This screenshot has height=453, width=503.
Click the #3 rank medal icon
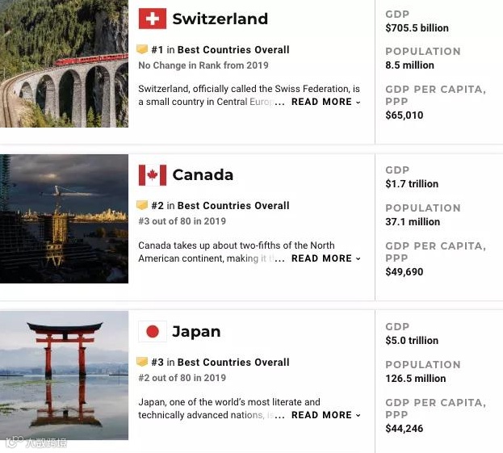[143, 363]
